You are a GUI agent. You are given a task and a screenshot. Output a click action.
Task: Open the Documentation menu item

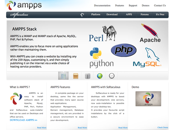102,5
